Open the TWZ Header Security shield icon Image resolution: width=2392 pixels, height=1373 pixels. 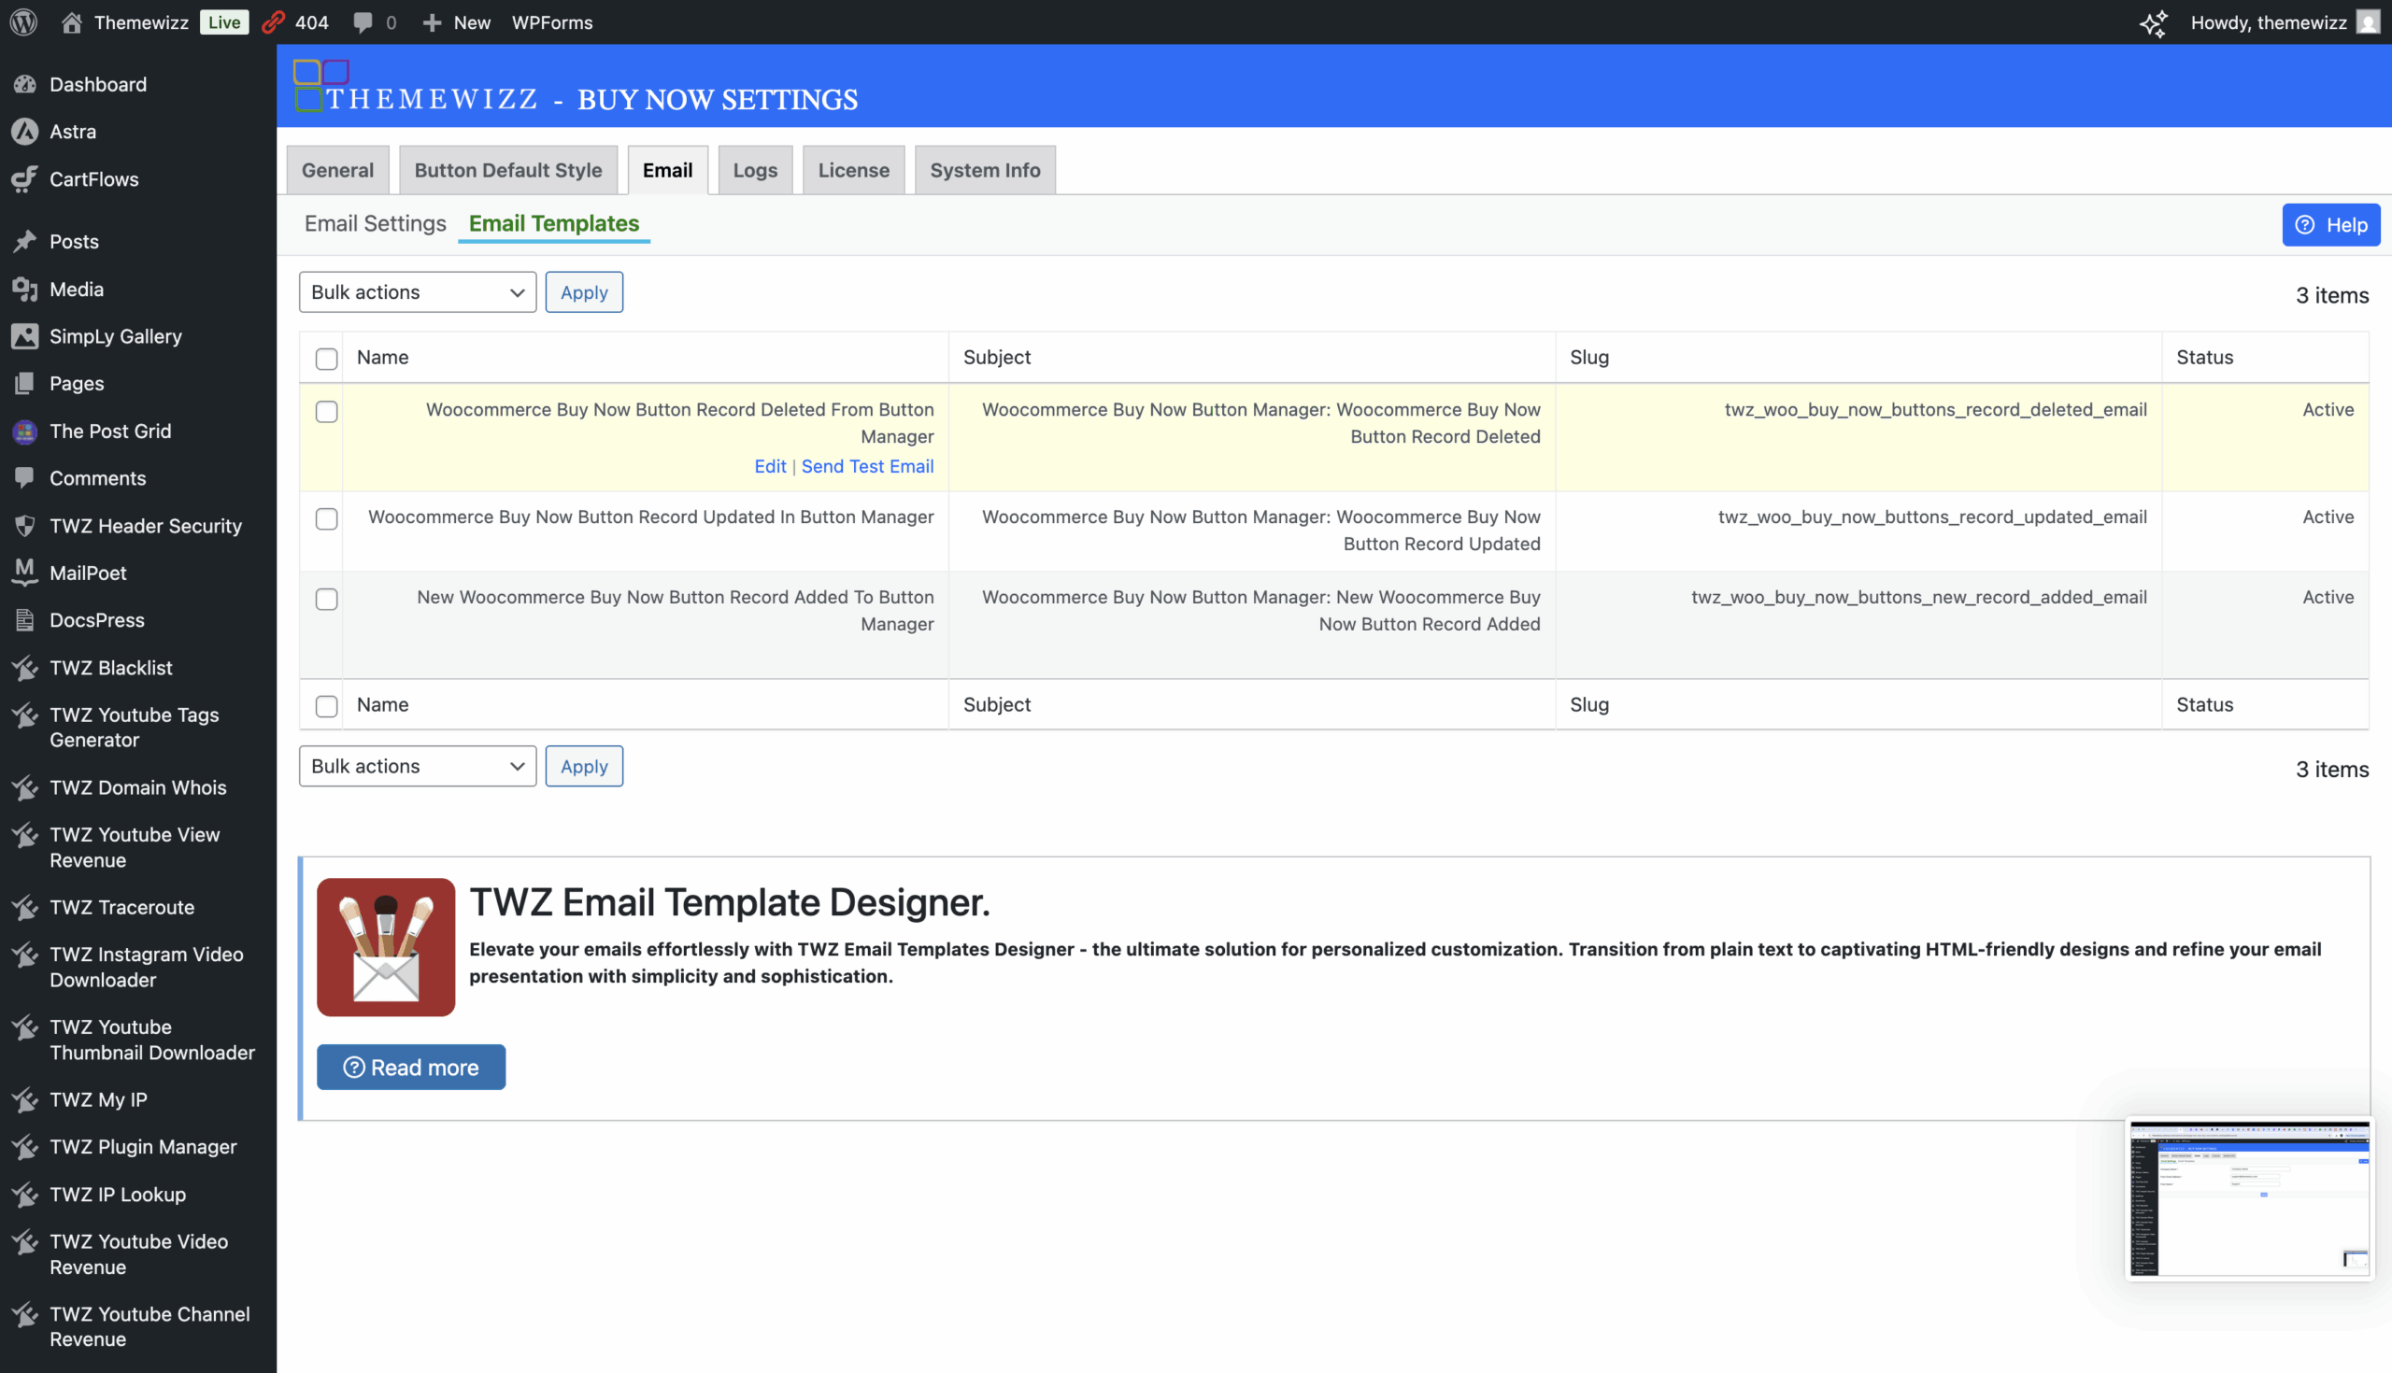click(x=24, y=525)
